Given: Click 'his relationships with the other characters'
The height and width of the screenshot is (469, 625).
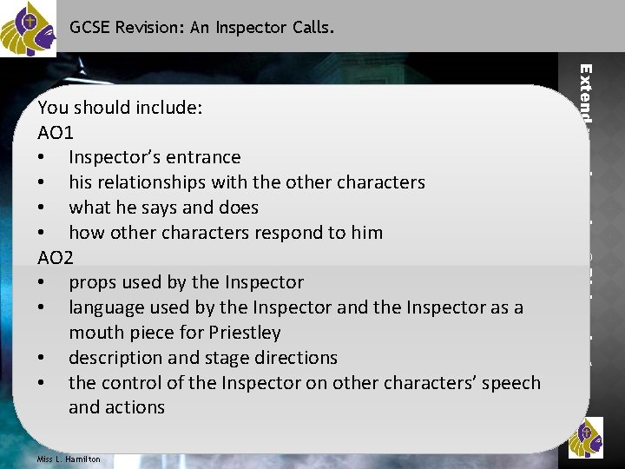Looking at the screenshot, I should (x=247, y=182).
